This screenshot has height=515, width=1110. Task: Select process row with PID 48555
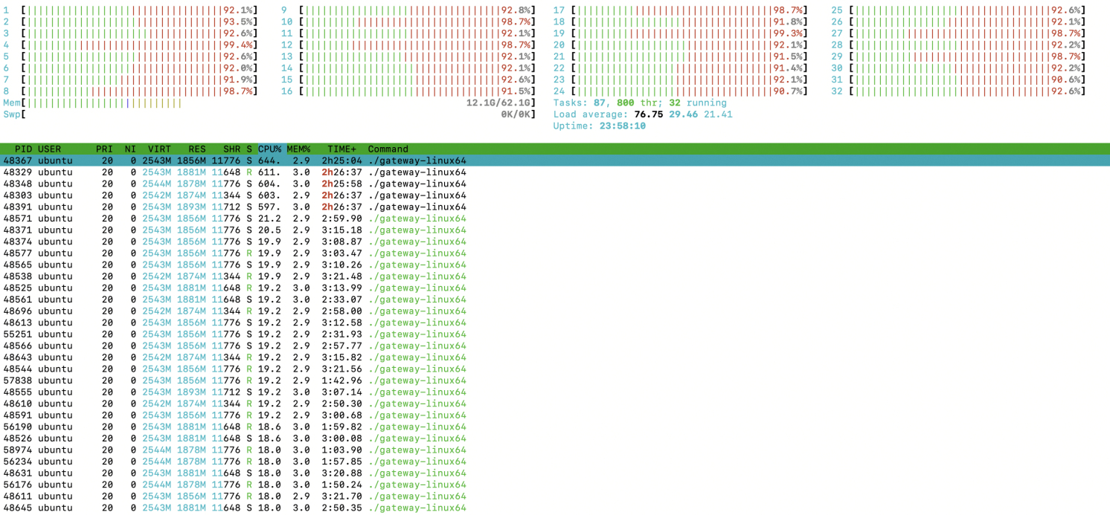(x=555, y=392)
